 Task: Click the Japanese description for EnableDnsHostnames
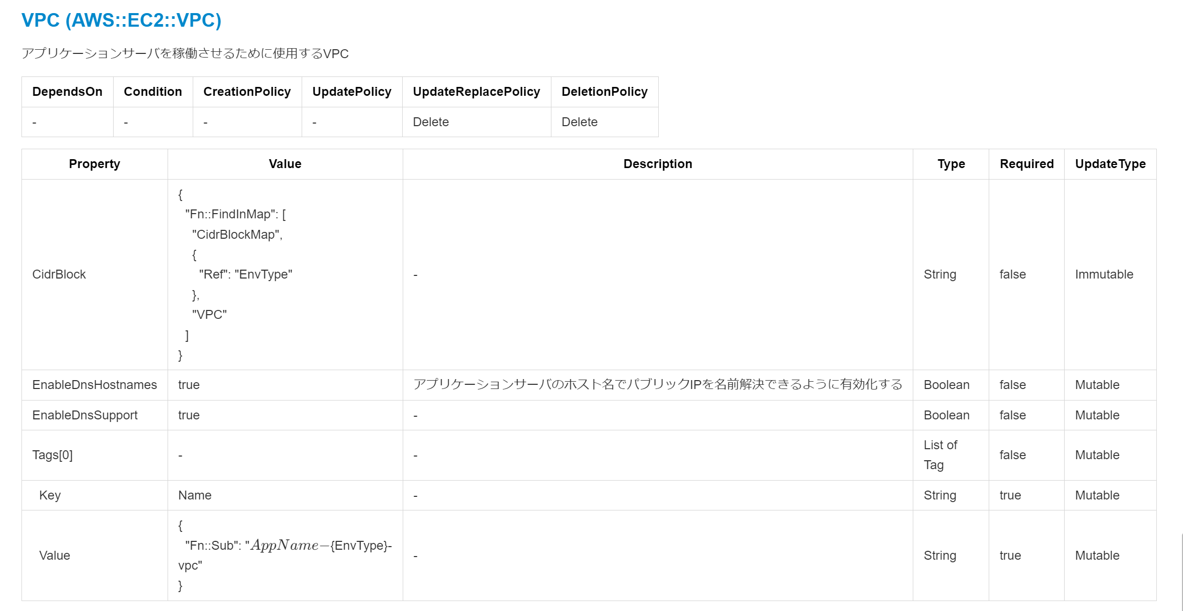pyautogui.click(x=658, y=385)
